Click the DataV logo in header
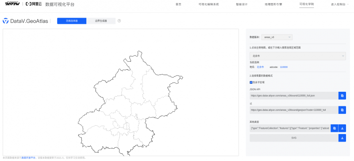The height and width of the screenshot is (161, 354). pyautogui.click(x=12, y=4)
